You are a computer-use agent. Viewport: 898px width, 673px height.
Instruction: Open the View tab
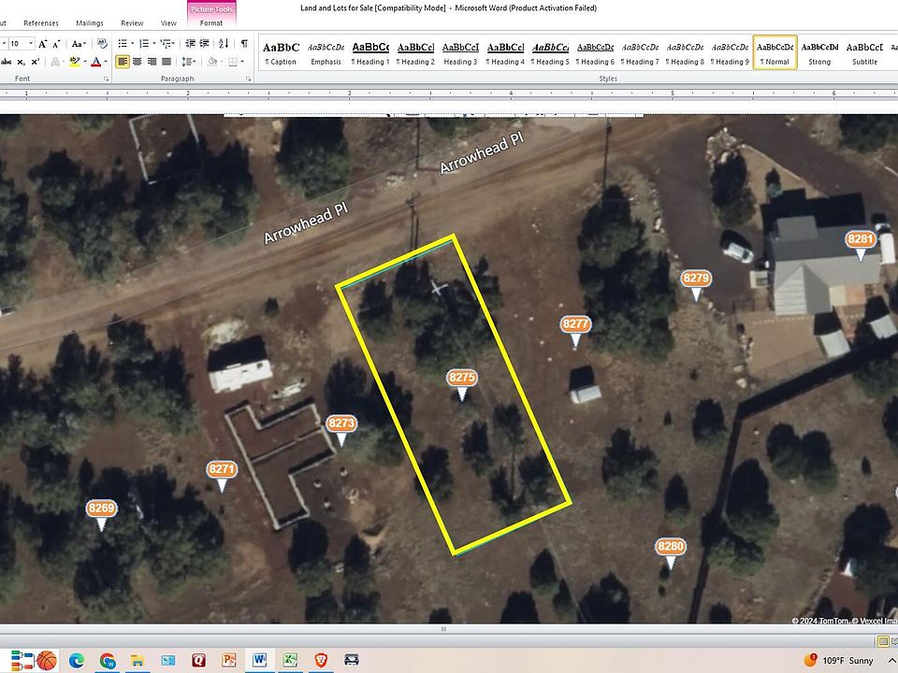168,22
